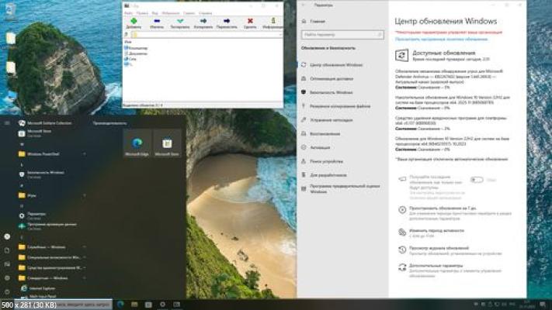The image size is (552, 310).
Task: Click the red Delete (Удалить) icon
Action: pos(250,21)
